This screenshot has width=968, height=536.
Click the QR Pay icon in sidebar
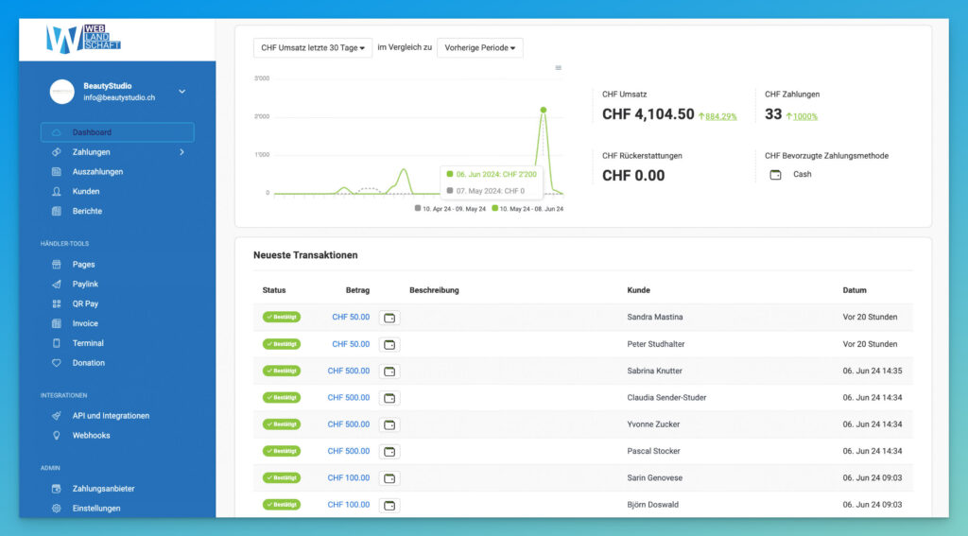[x=56, y=304]
